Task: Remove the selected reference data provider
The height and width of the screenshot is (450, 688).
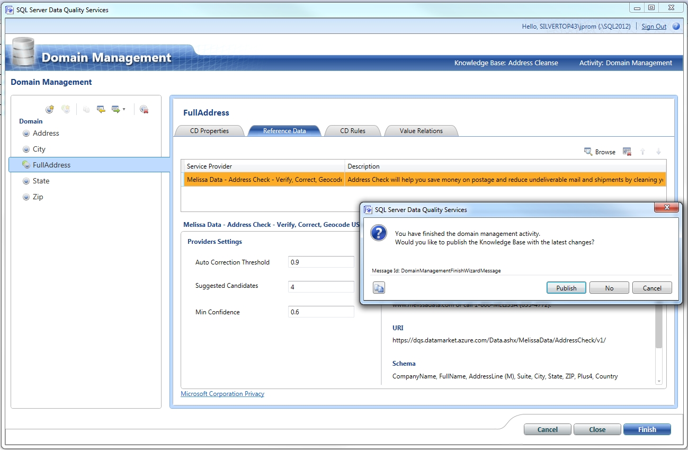Action: pyautogui.click(x=627, y=152)
